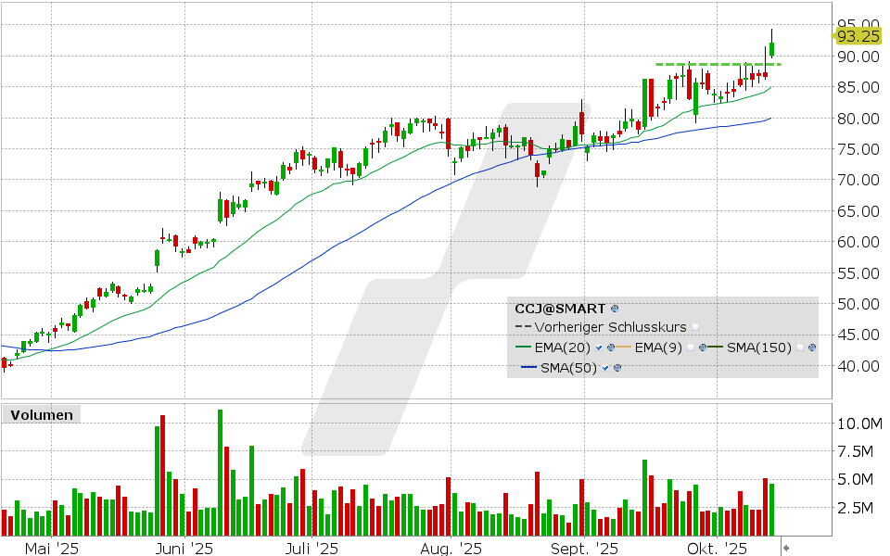Enable the EMA(9) checkbox
The height and width of the screenshot is (556, 890).
(x=692, y=347)
